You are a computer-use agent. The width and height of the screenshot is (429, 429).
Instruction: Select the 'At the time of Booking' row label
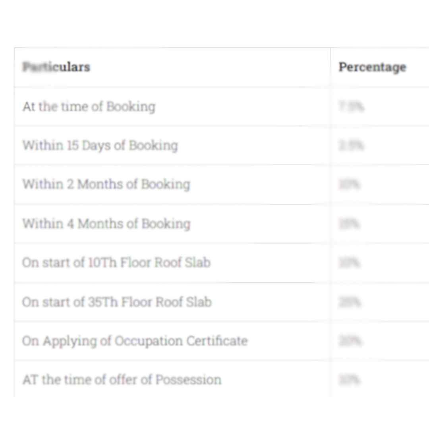pos(89,106)
